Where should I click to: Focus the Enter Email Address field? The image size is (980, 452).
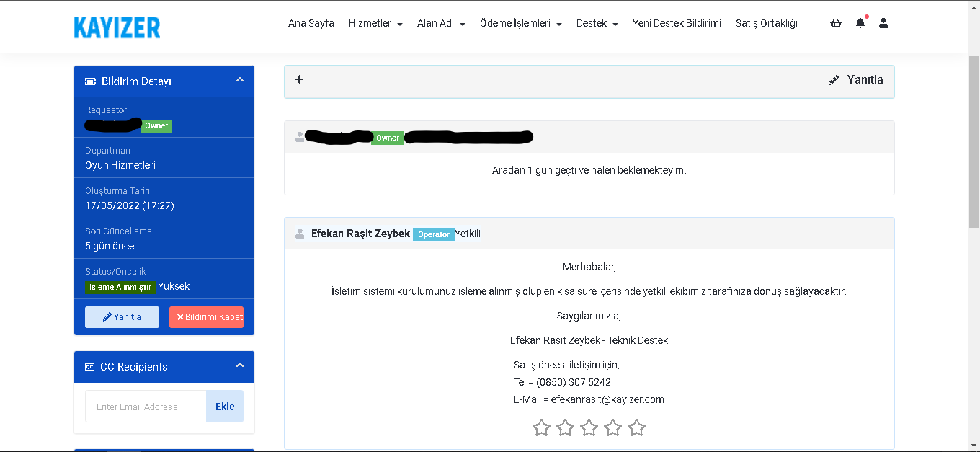point(146,407)
